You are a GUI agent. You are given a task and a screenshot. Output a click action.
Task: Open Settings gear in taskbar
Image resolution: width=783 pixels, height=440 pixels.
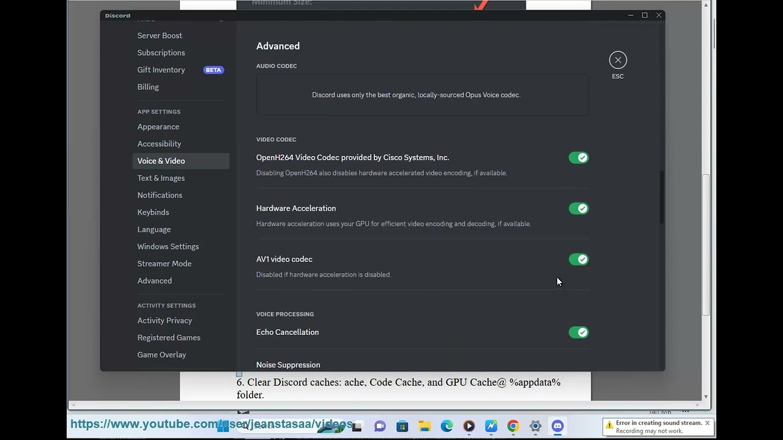(535, 426)
